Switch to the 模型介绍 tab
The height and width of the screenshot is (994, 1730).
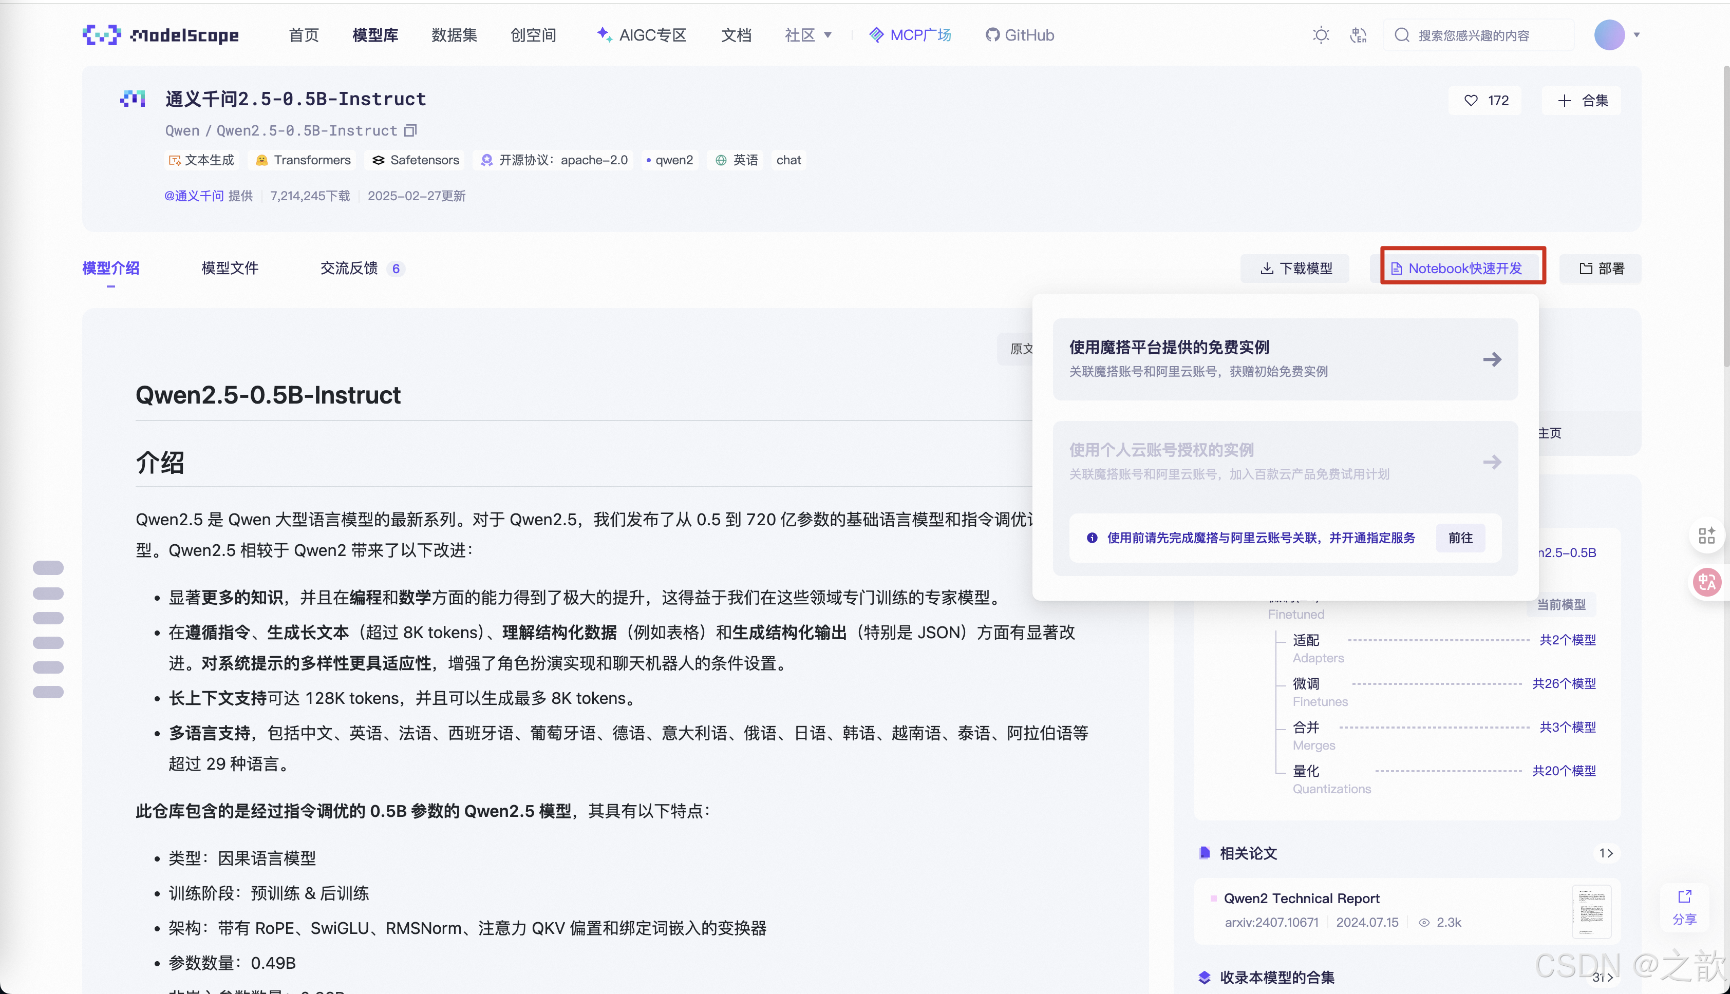click(x=110, y=269)
